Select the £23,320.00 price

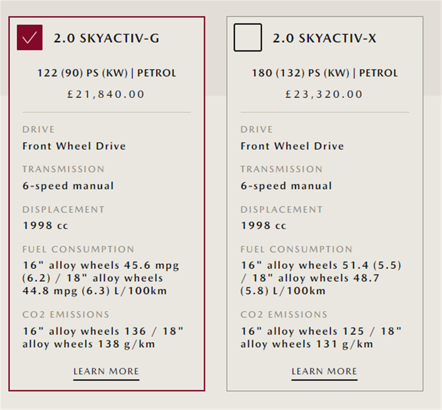pyautogui.click(x=325, y=94)
